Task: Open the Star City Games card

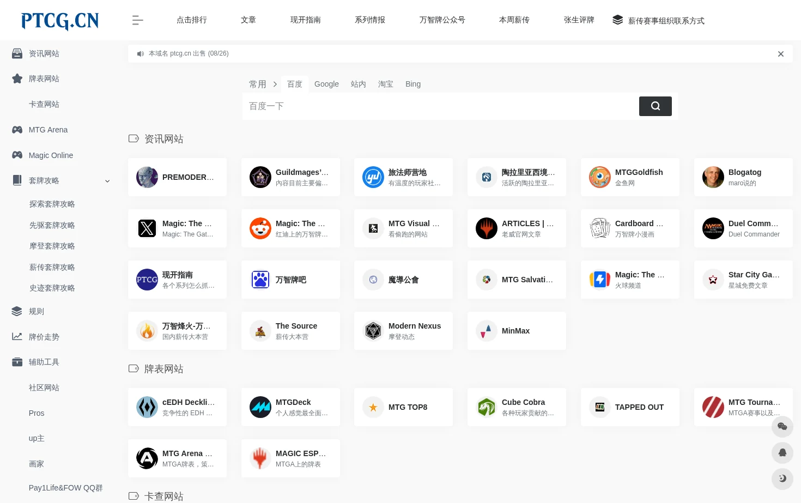Action: [743, 280]
